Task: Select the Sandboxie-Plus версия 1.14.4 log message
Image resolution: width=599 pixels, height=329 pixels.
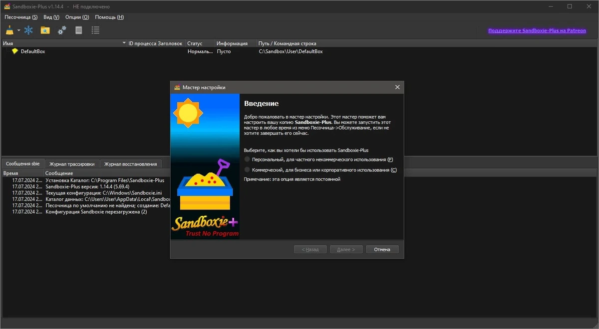Action: coord(87,186)
